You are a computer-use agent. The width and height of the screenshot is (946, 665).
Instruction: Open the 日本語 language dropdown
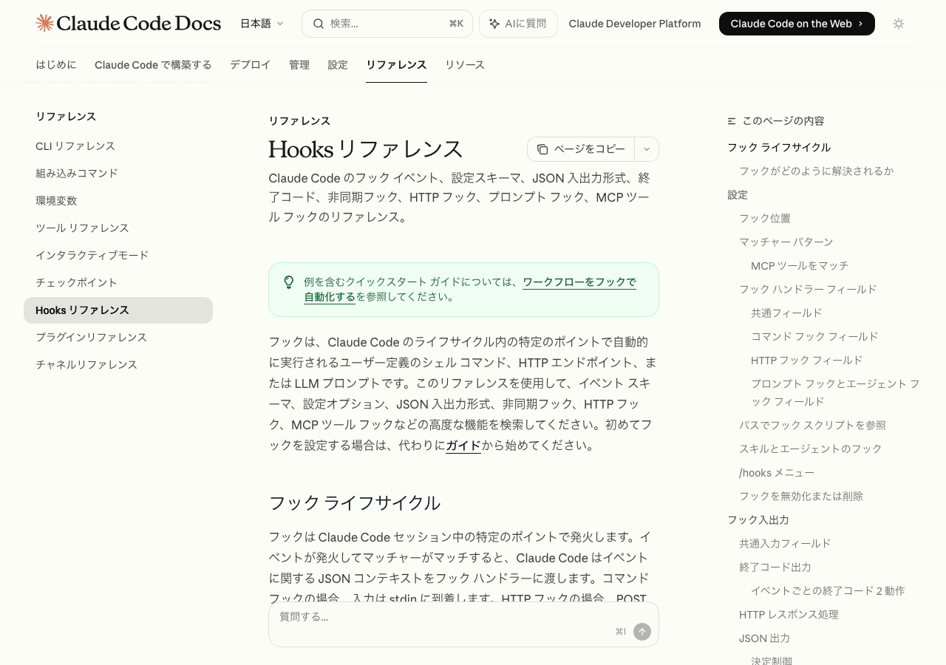262,24
